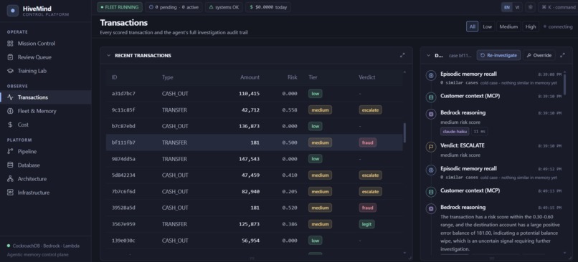Viewport: 578px width, 262px height.
Task: Click the HiveMind logo icon
Action: coord(12,11)
